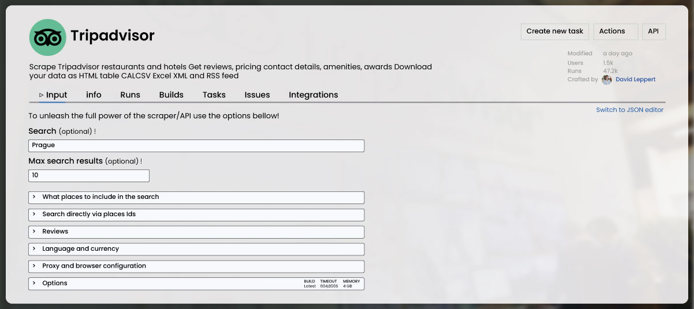Expand the Reviews section

coord(196,232)
